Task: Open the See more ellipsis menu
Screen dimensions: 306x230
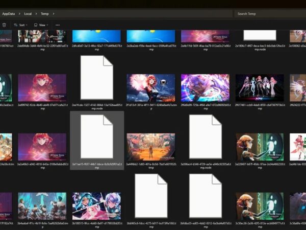Action: (58, 25)
